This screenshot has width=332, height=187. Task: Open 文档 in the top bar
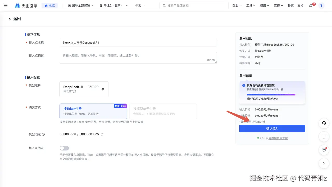(300, 5)
